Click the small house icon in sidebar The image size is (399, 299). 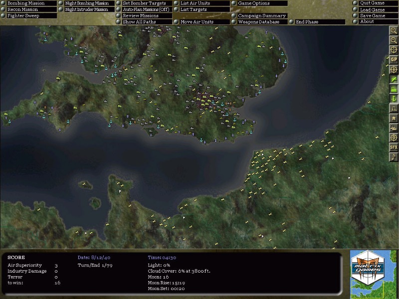click(394, 118)
